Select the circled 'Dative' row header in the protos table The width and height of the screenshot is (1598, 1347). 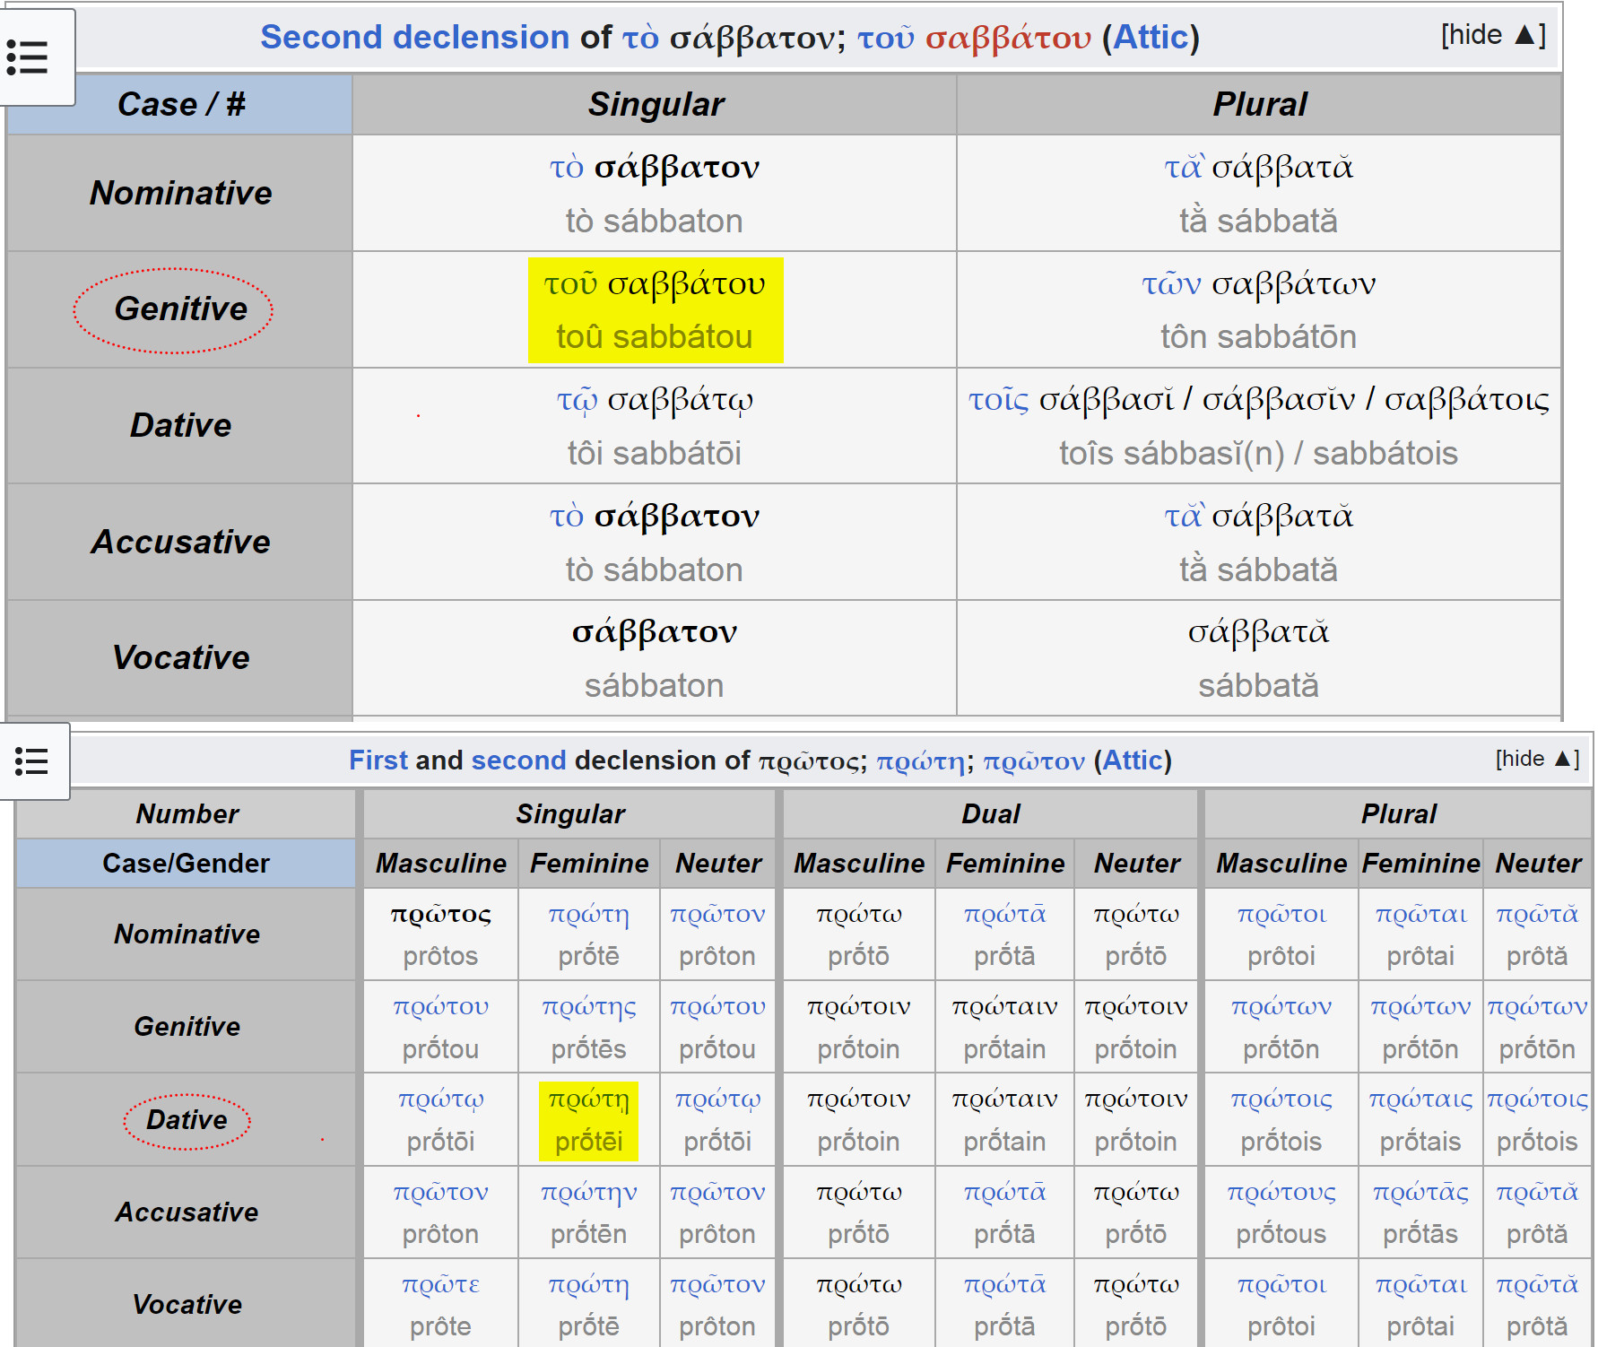tap(187, 1119)
